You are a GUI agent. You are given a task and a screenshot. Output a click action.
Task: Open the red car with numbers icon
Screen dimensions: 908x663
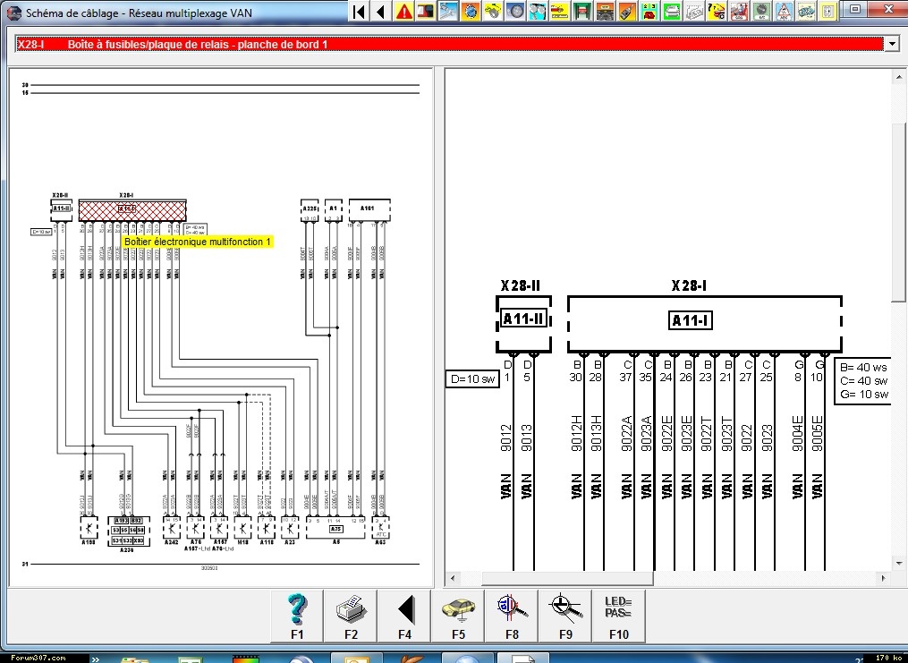click(649, 11)
